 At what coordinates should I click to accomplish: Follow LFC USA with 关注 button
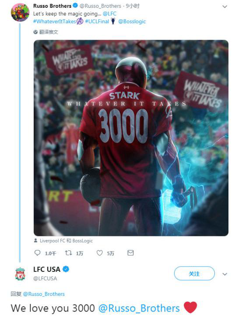(x=194, y=274)
